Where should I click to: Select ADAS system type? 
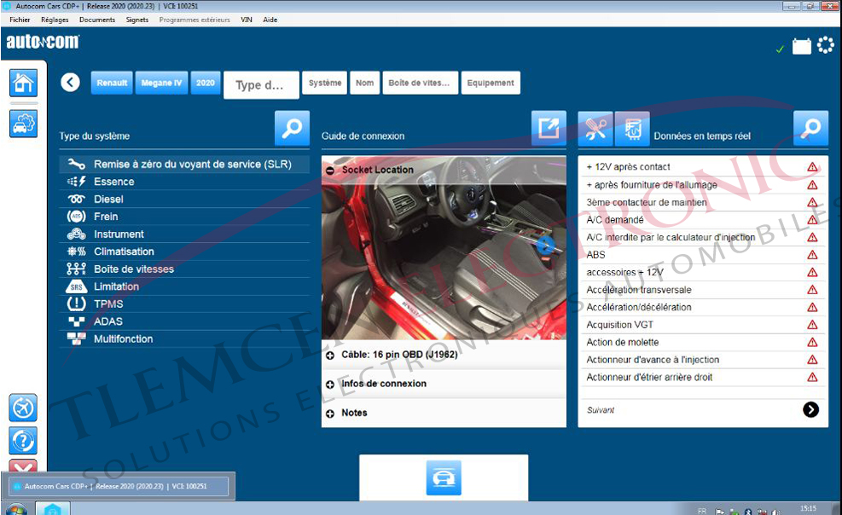(185, 321)
